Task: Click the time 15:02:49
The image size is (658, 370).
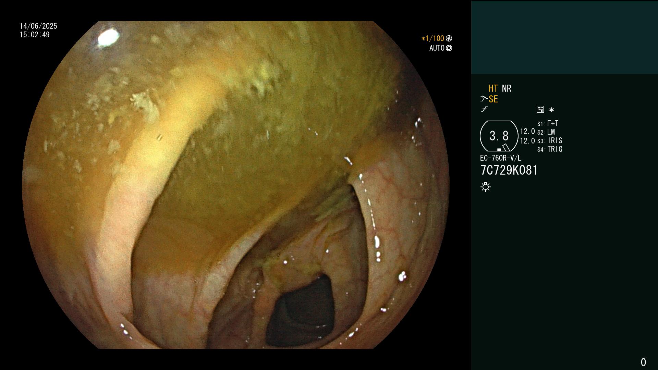Action: coord(35,35)
